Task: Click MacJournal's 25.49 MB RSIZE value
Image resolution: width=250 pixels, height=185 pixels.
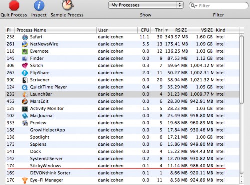Action: tap(178, 116)
